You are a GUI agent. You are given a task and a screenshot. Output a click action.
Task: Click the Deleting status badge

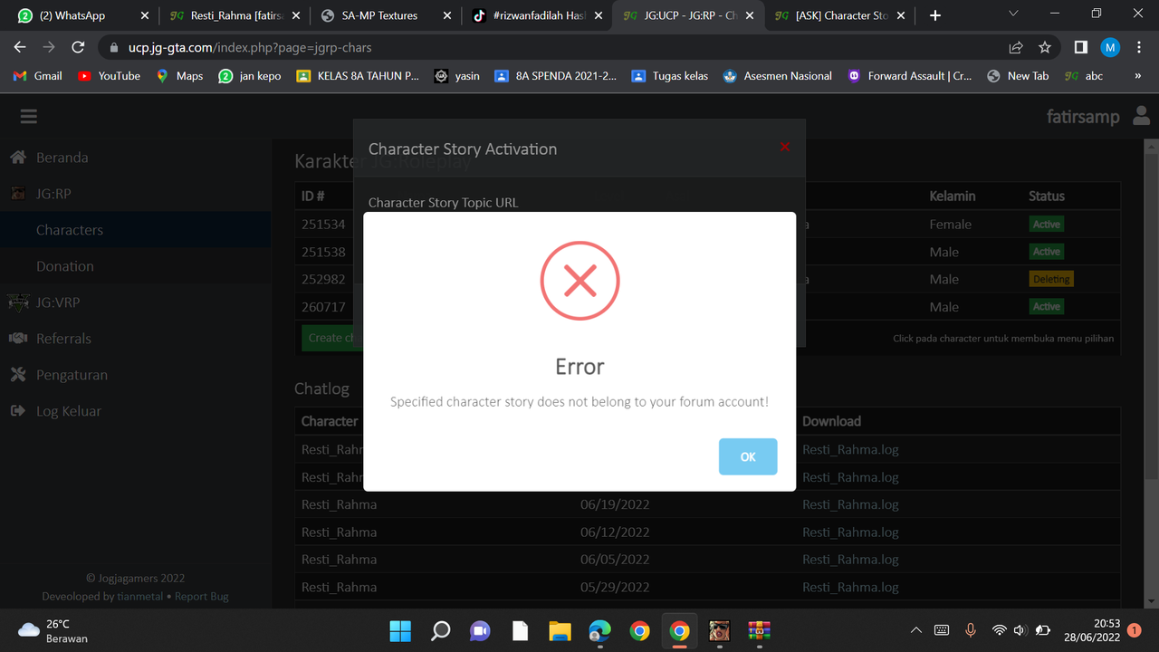point(1051,279)
